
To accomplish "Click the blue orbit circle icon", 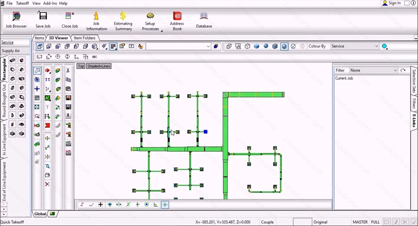I will pyautogui.click(x=37, y=80).
